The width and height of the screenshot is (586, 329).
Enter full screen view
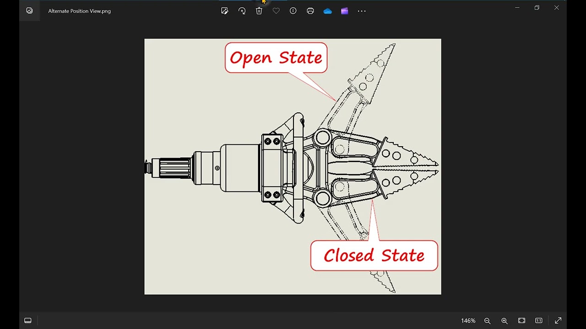pyautogui.click(x=558, y=321)
